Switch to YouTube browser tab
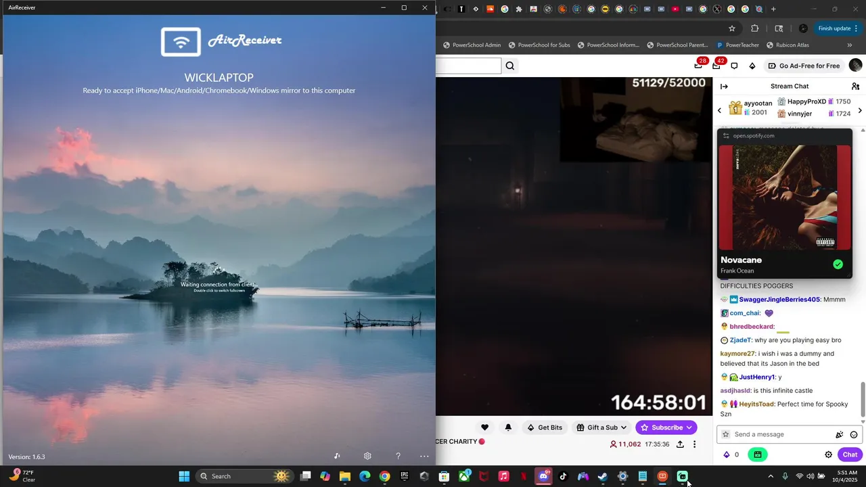Screen dimensions: 866x487 click(x=675, y=9)
